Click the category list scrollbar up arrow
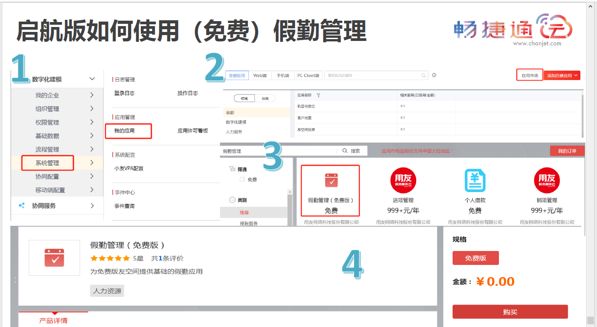 point(290,193)
